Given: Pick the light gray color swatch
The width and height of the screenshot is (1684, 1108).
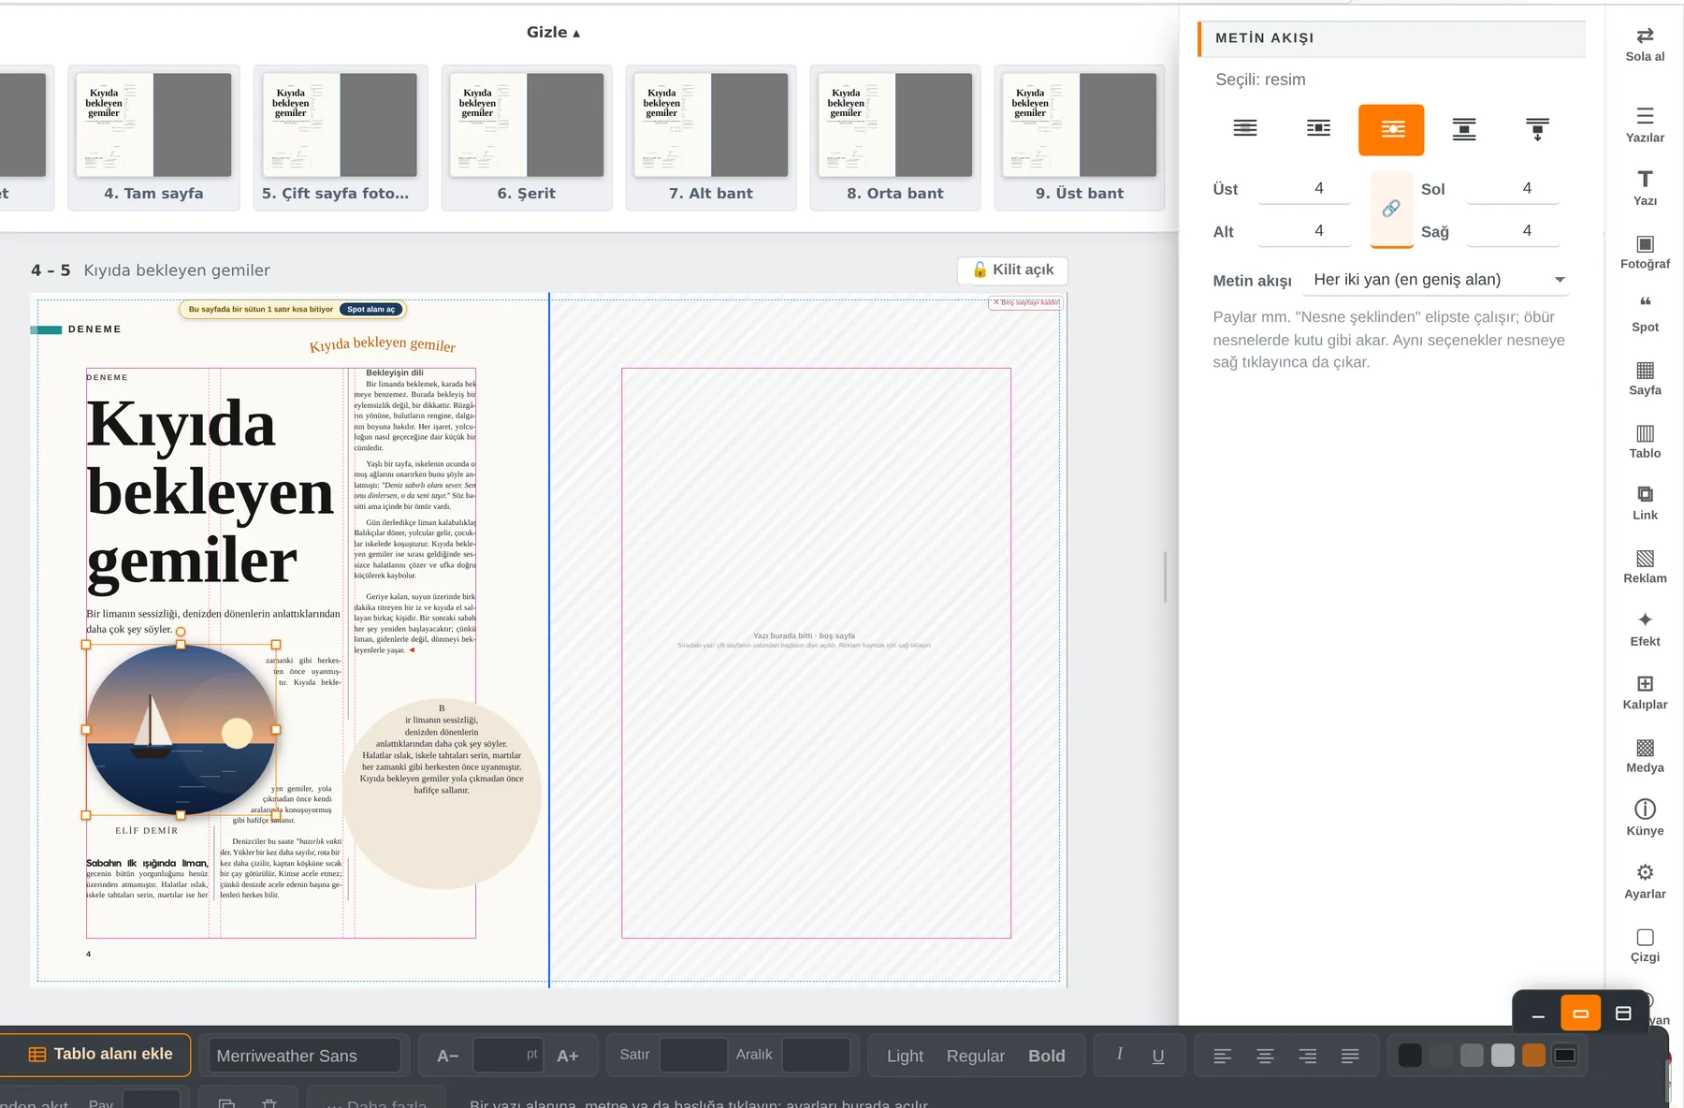Looking at the screenshot, I should (1503, 1056).
